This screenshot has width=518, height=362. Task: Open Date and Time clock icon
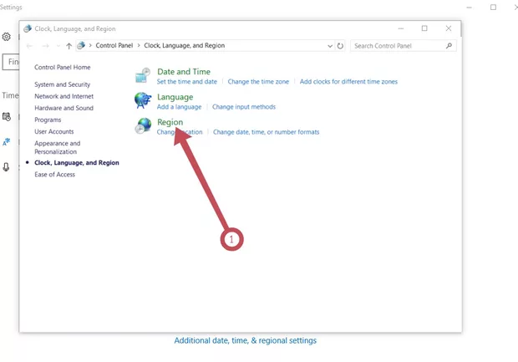(143, 75)
